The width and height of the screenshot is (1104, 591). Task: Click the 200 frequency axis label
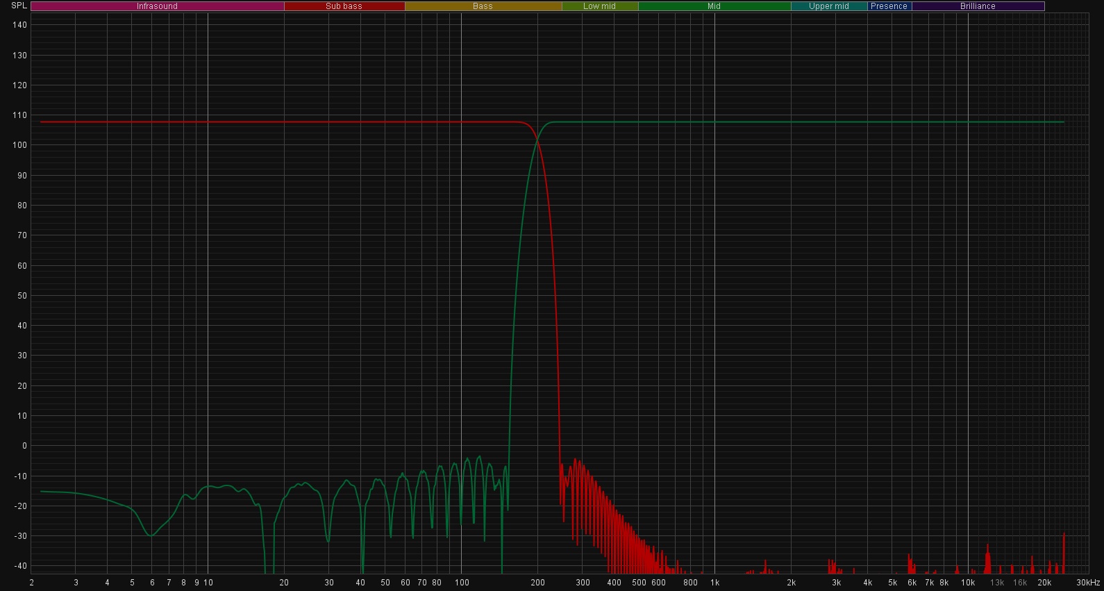coord(537,583)
